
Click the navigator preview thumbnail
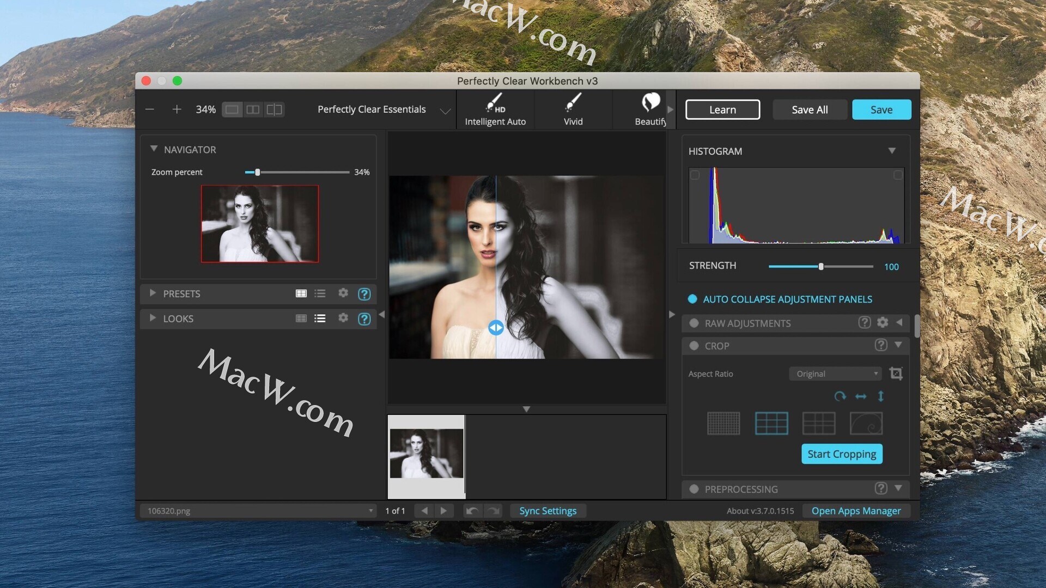[260, 224]
